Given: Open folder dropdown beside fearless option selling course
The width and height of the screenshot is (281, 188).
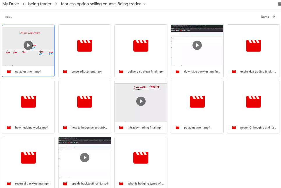Looking at the screenshot, I should pos(145,4).
